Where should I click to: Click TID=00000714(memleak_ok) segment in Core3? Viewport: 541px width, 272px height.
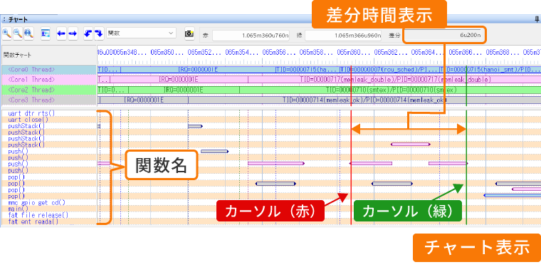tap(364, 100)
